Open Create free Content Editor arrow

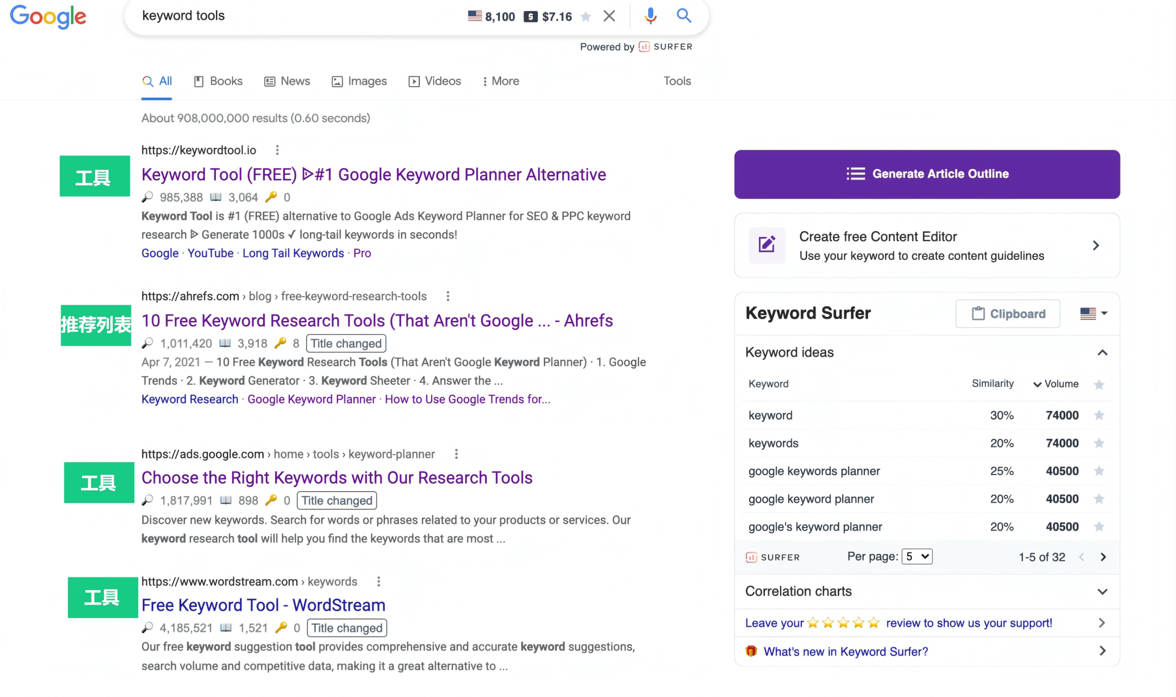[1096, 246]
